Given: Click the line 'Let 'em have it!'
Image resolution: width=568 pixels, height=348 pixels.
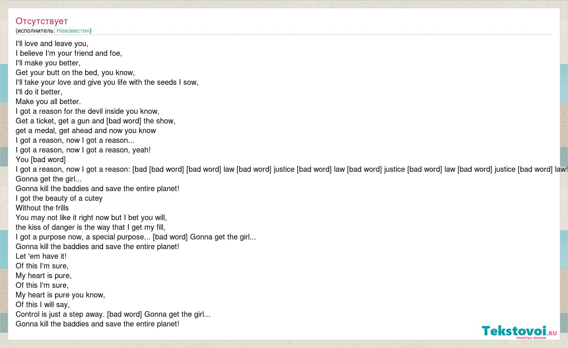Looking at the screenshot, I should tap(41, 256).
